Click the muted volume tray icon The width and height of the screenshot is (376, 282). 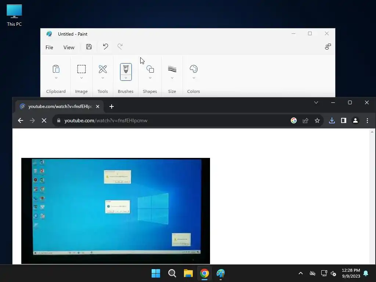point(333,273)
